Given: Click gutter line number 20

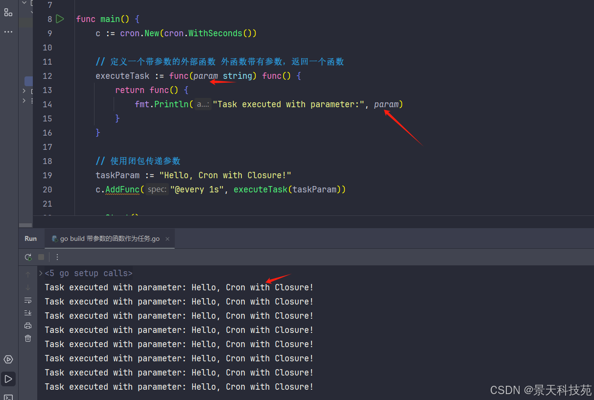Looking at the screenshot, I should [48, 189].
